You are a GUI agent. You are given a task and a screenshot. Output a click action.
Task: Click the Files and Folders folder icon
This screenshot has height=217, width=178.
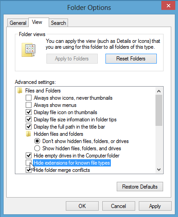20,91
